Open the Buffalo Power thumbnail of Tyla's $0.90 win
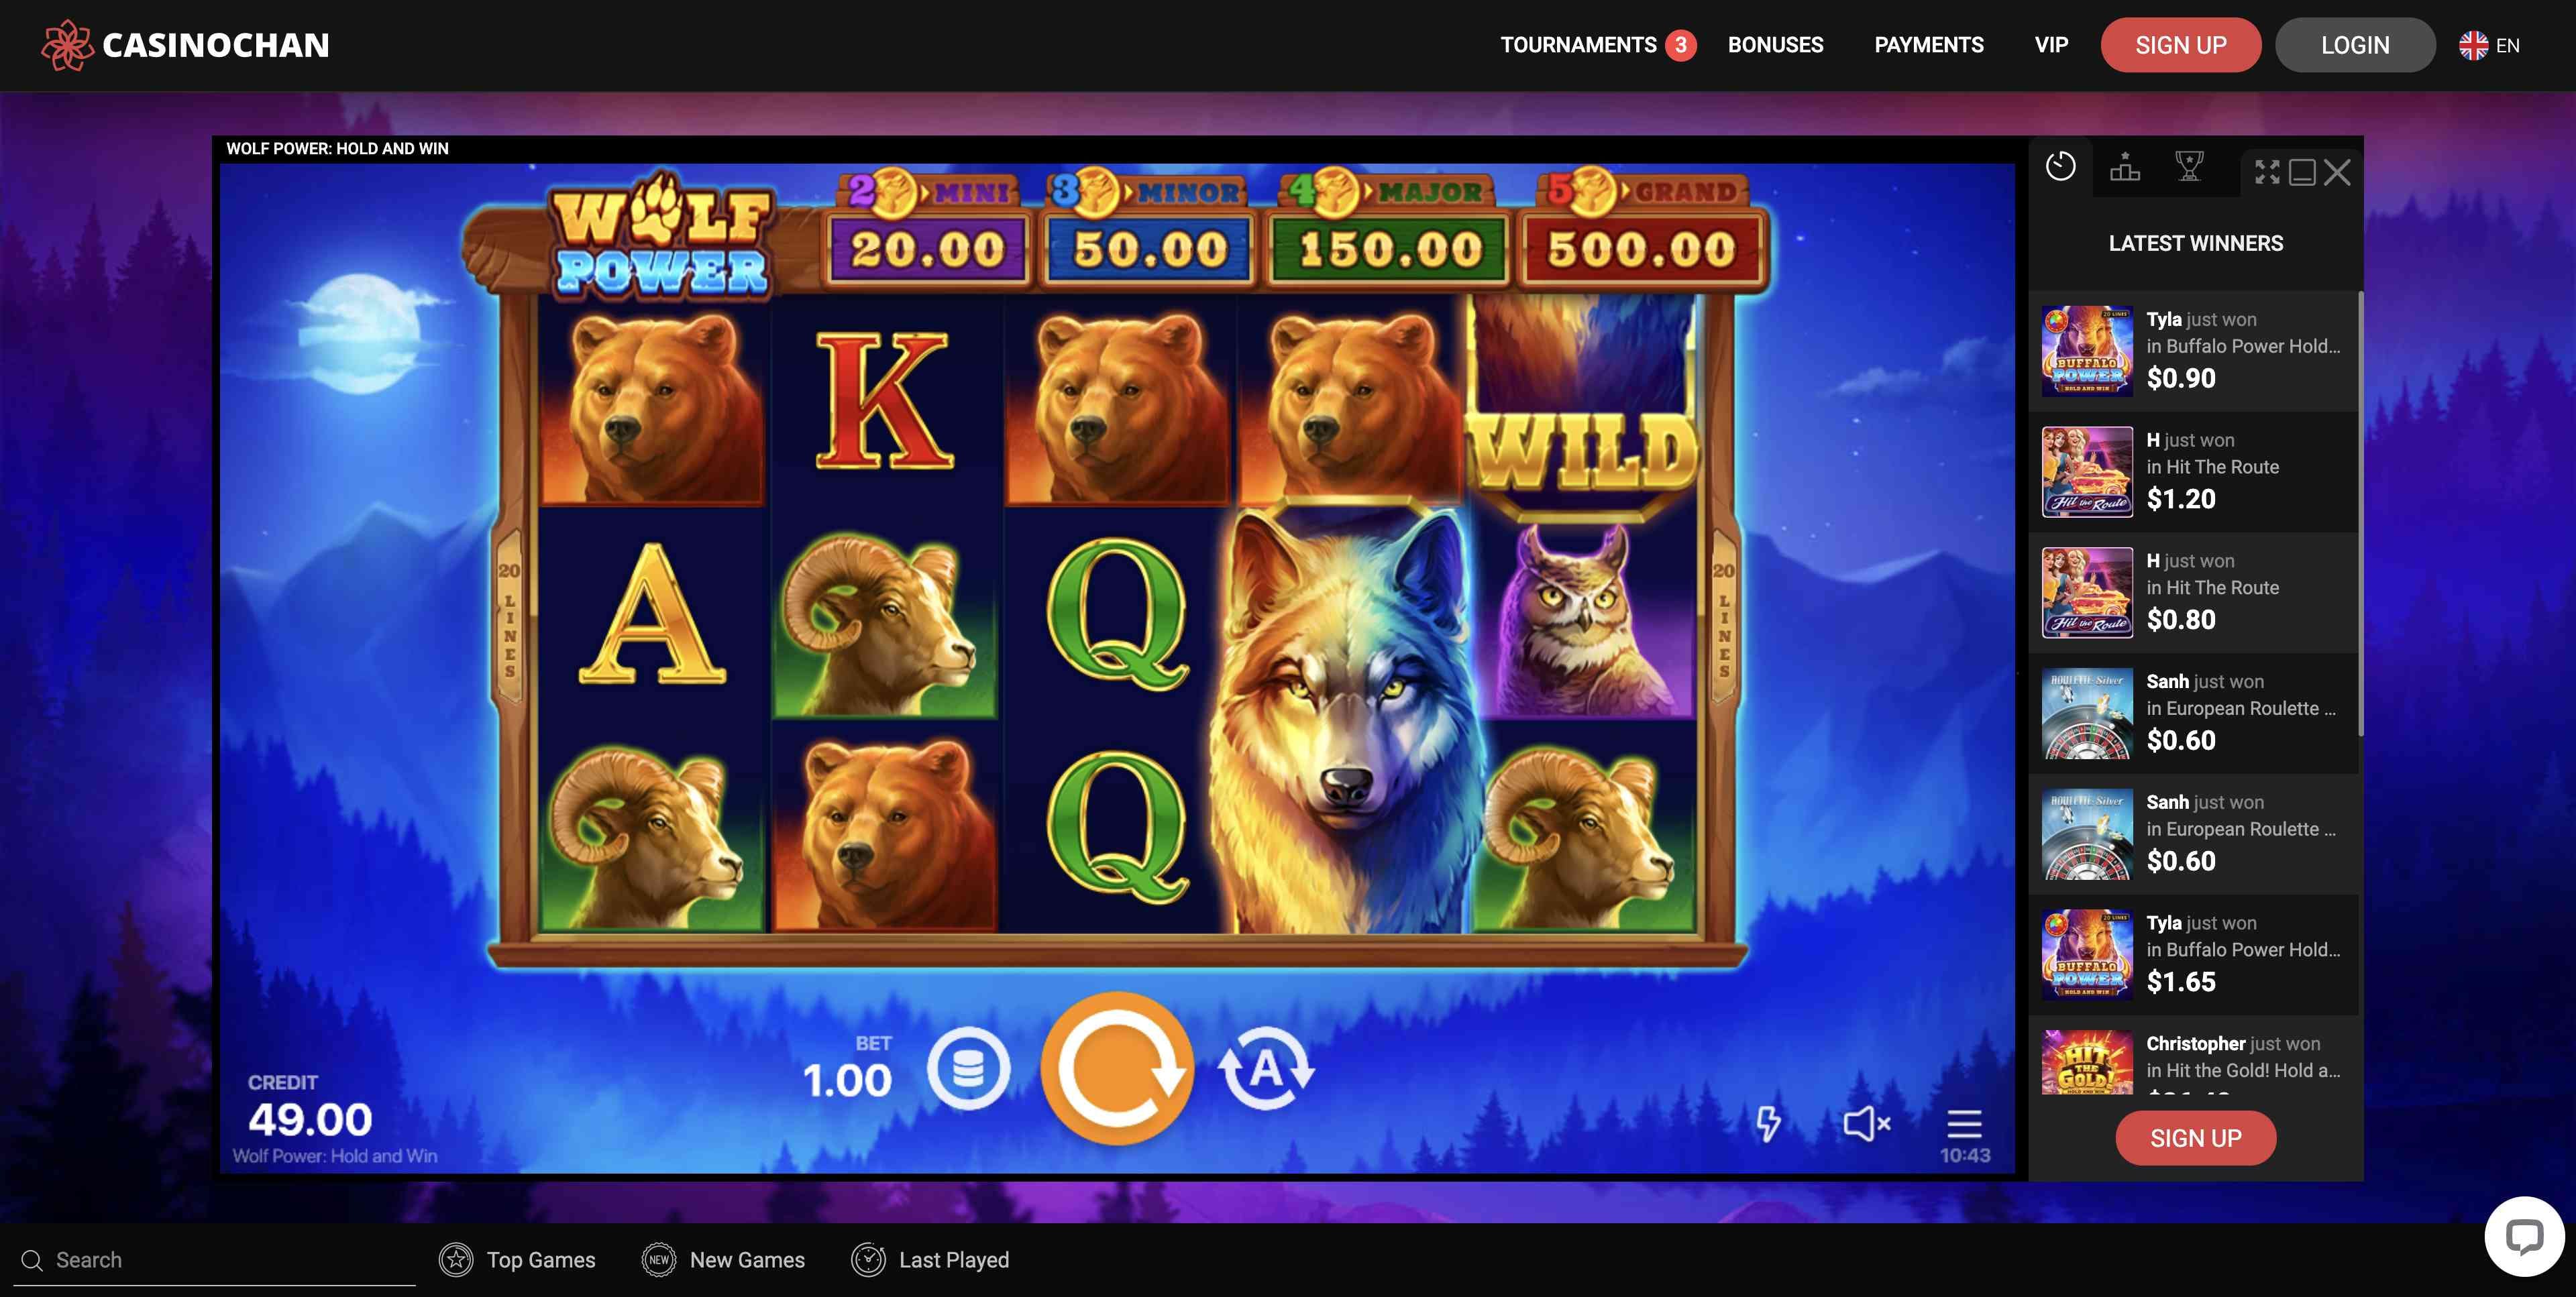Image resolution: width=2576 pixels, height=1297 pixels. coord(2087,351)
